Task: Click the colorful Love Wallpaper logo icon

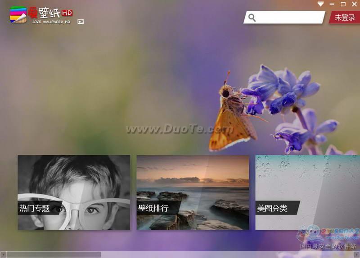Action: tap(18, 14)
